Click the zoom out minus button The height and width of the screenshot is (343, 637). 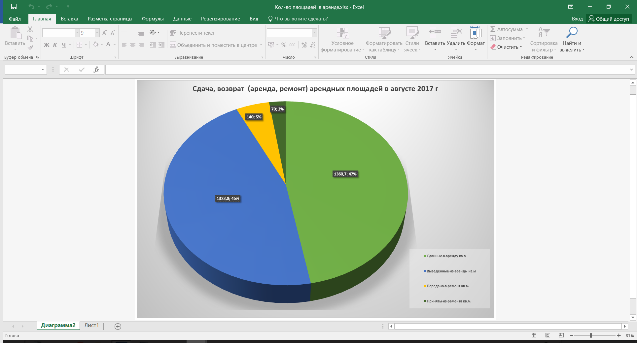[571, 335]
